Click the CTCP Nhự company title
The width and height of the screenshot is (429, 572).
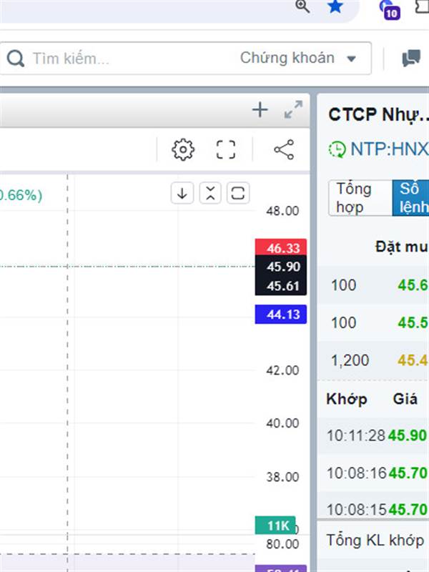click(379, 114)
